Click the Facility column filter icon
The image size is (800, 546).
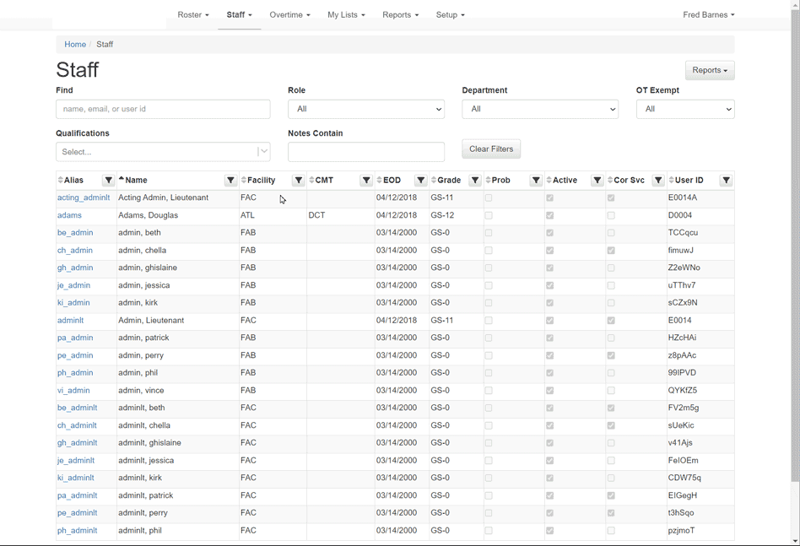(x=299, y=181)
